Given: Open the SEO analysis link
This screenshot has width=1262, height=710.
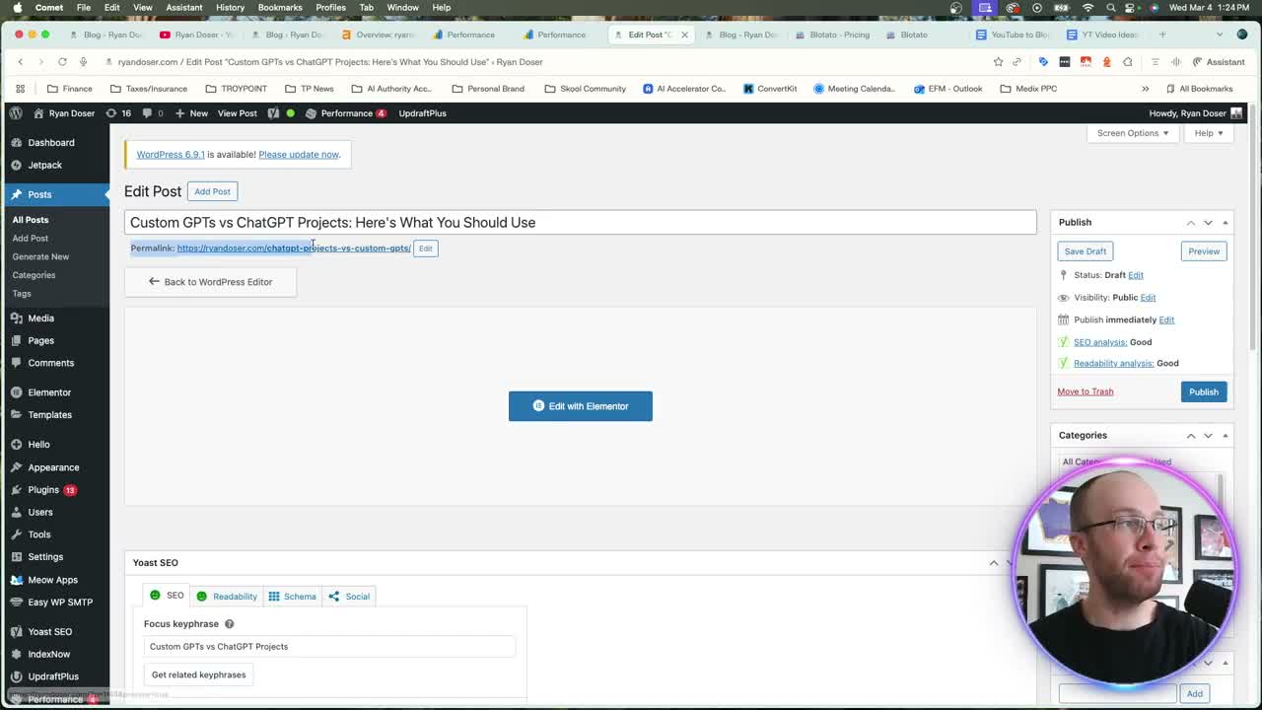Looking at the screenshot, I should pos(1100,342).
